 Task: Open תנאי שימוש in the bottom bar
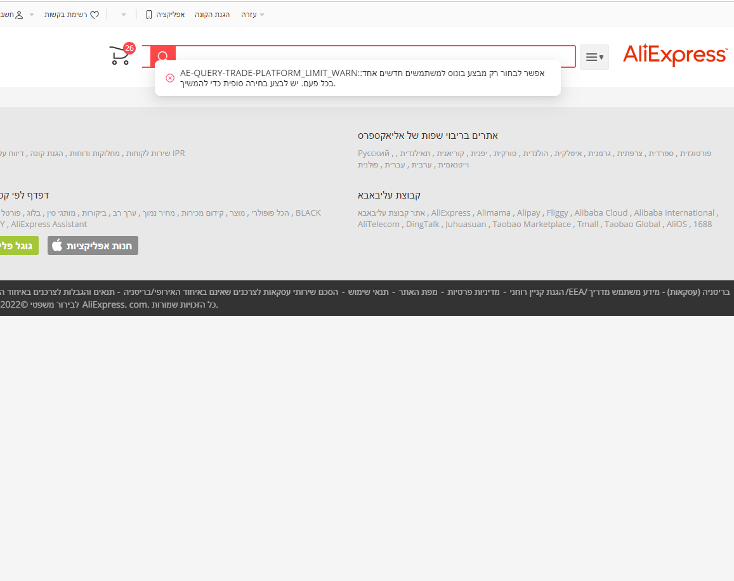tap(369, 292)
